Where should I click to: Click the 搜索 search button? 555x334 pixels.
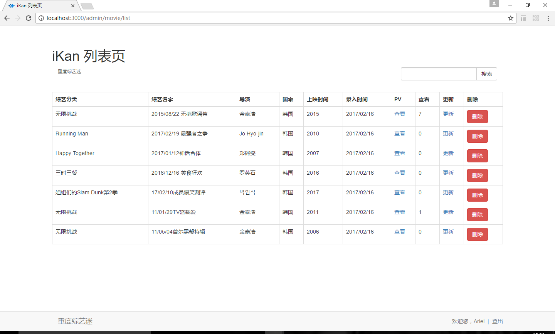[x=487, y=74]
